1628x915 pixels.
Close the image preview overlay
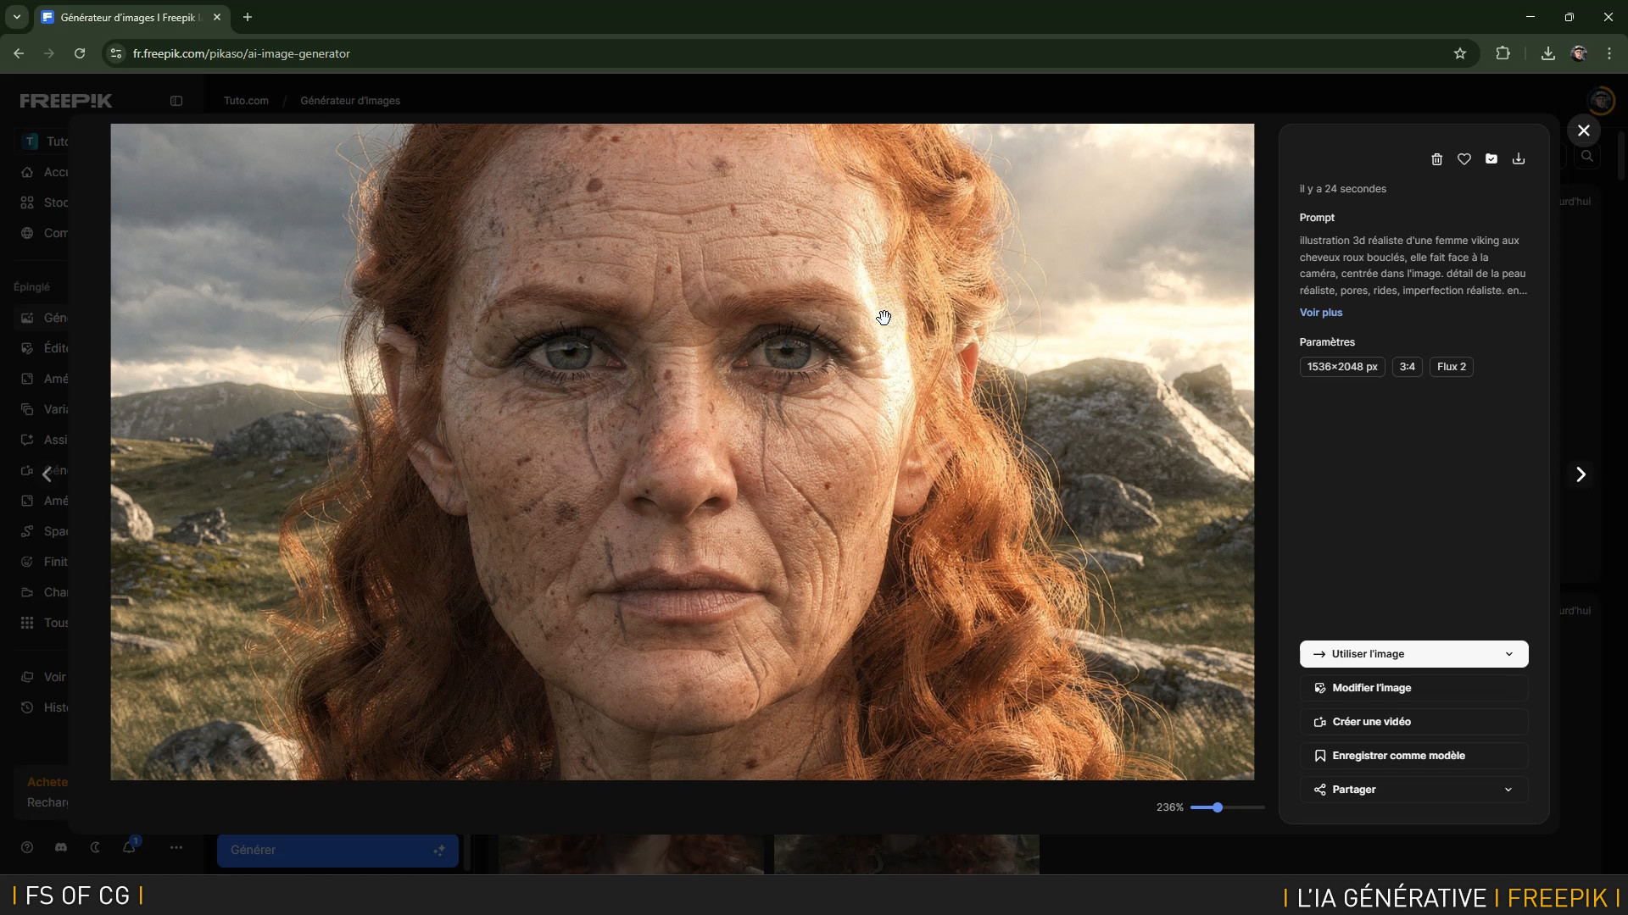(x=1583, y=130)
